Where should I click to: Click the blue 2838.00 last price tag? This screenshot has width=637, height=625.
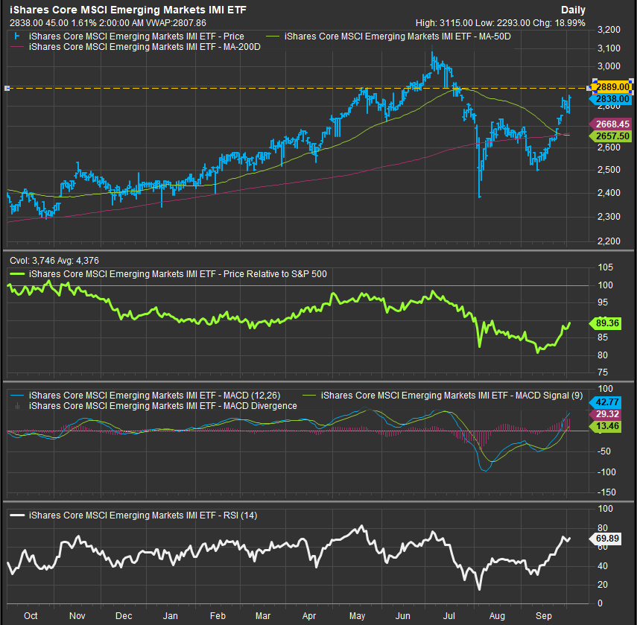(612, 98)
